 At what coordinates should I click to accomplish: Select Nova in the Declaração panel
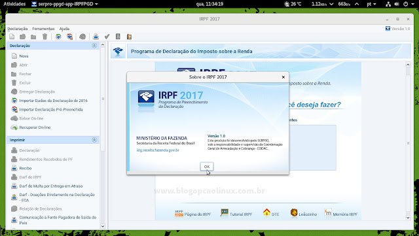[24, 56]
